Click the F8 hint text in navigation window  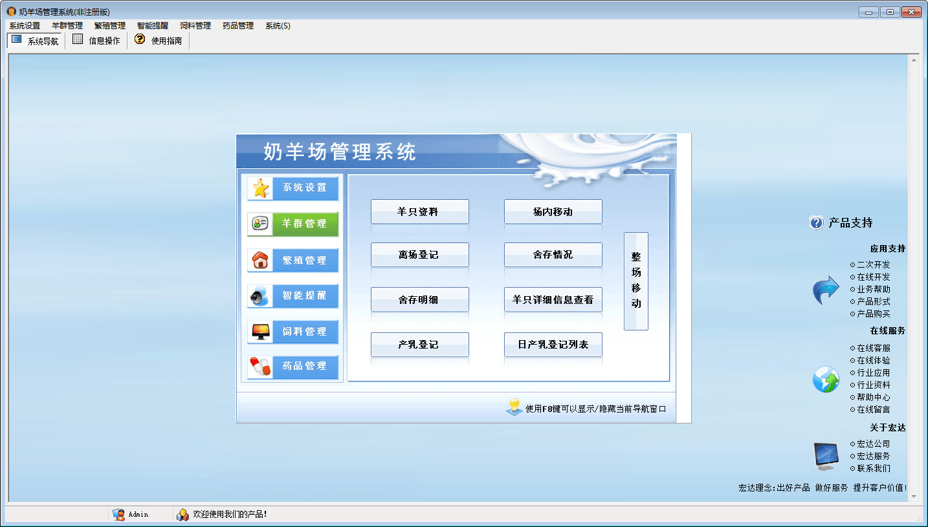pos(595,409)
